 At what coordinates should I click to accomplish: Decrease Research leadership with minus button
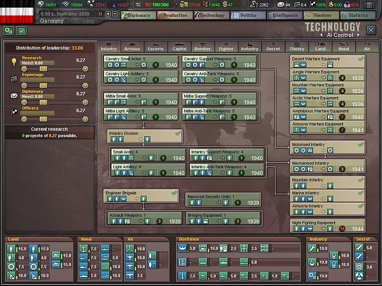[x=24, y=68]
